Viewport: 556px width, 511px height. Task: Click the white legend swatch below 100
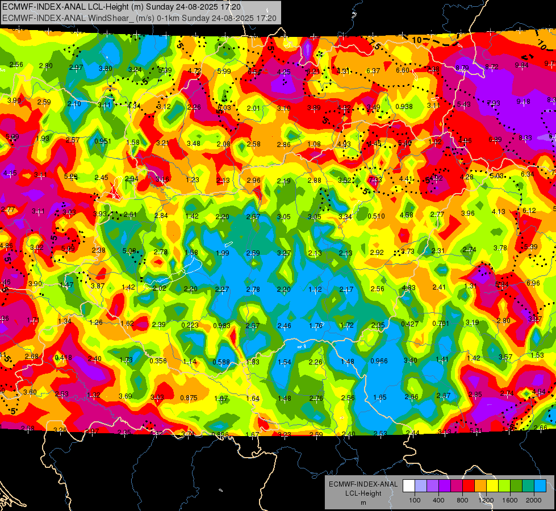tap(409, 486)
